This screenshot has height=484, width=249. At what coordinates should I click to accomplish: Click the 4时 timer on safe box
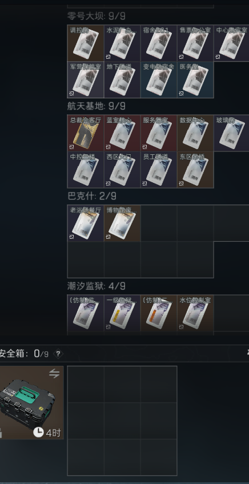click(47, 433)
